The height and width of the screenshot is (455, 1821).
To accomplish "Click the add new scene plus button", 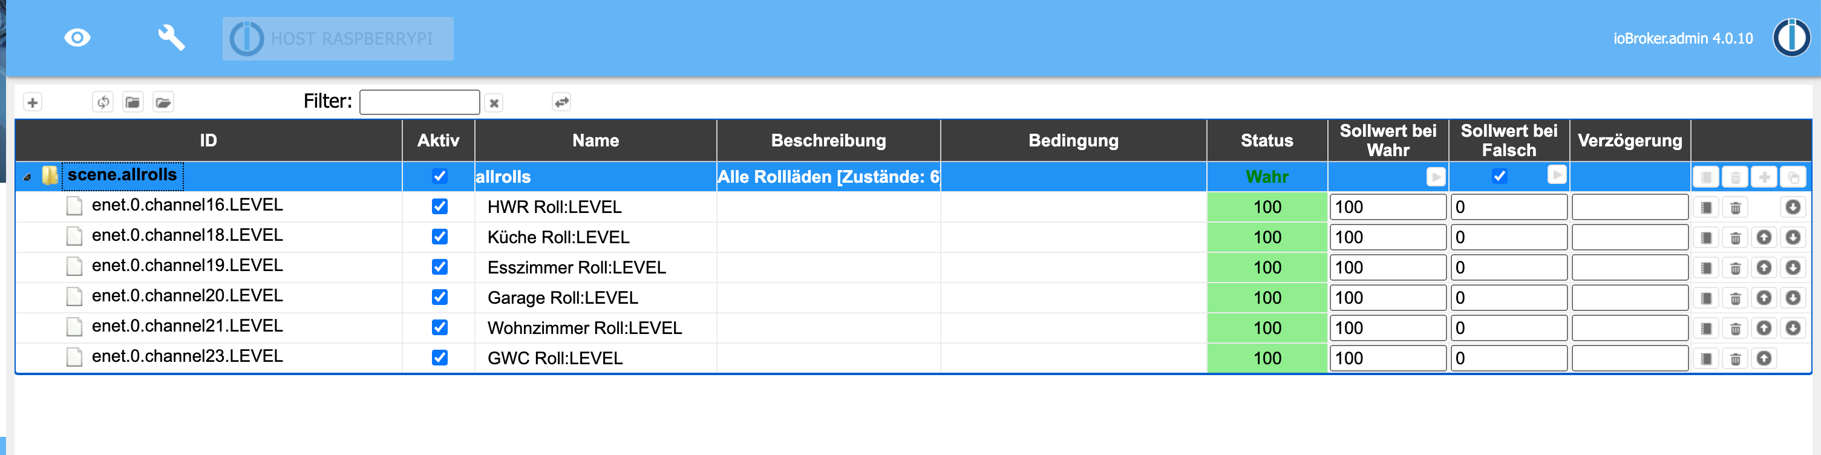I will tap(33, 102).
